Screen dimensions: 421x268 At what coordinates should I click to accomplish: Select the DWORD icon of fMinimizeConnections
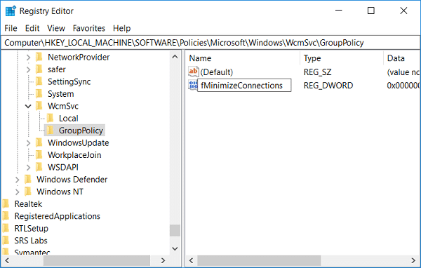(x=193, y=85)
